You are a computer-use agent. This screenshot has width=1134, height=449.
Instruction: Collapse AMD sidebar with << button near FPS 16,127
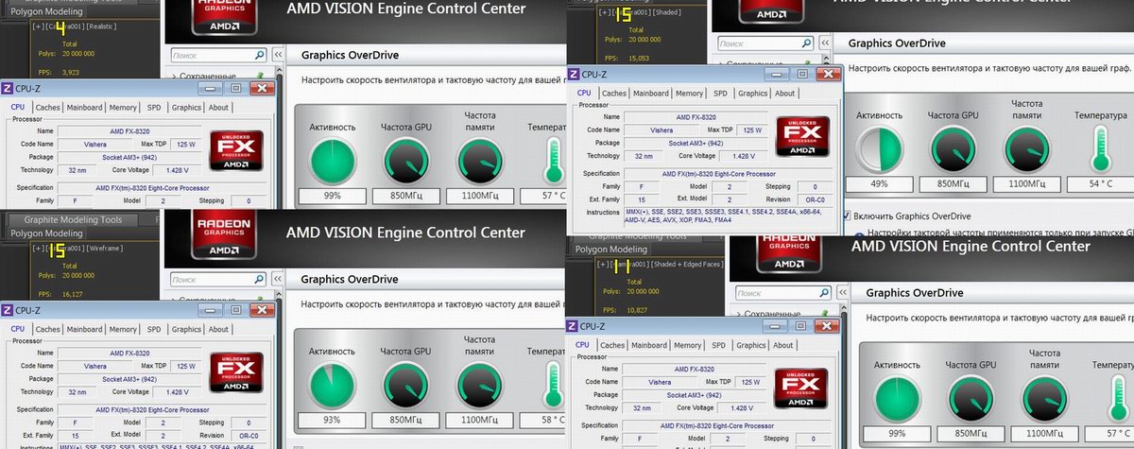click(x=279, y=280)
